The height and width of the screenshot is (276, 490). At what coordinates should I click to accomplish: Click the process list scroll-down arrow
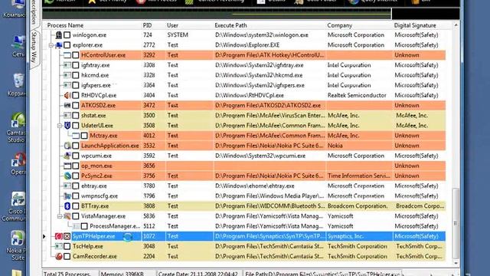[456, 263]
